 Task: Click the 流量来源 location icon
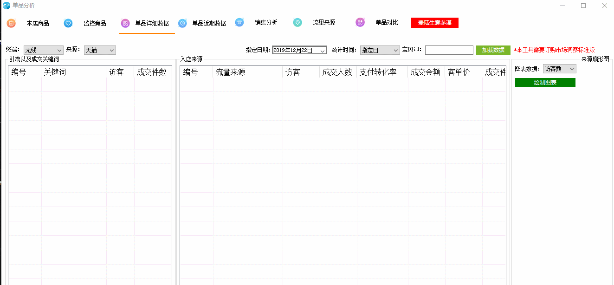[297, 22]
